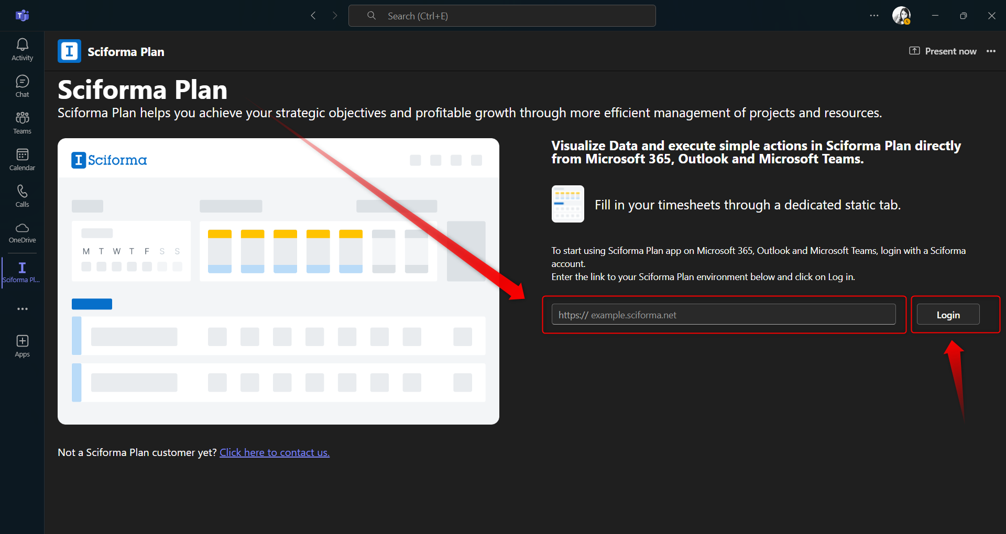The width and height of the screenshot is (1006, 534).
Task: Click the Present now button
Action: (x=943, y=51)
